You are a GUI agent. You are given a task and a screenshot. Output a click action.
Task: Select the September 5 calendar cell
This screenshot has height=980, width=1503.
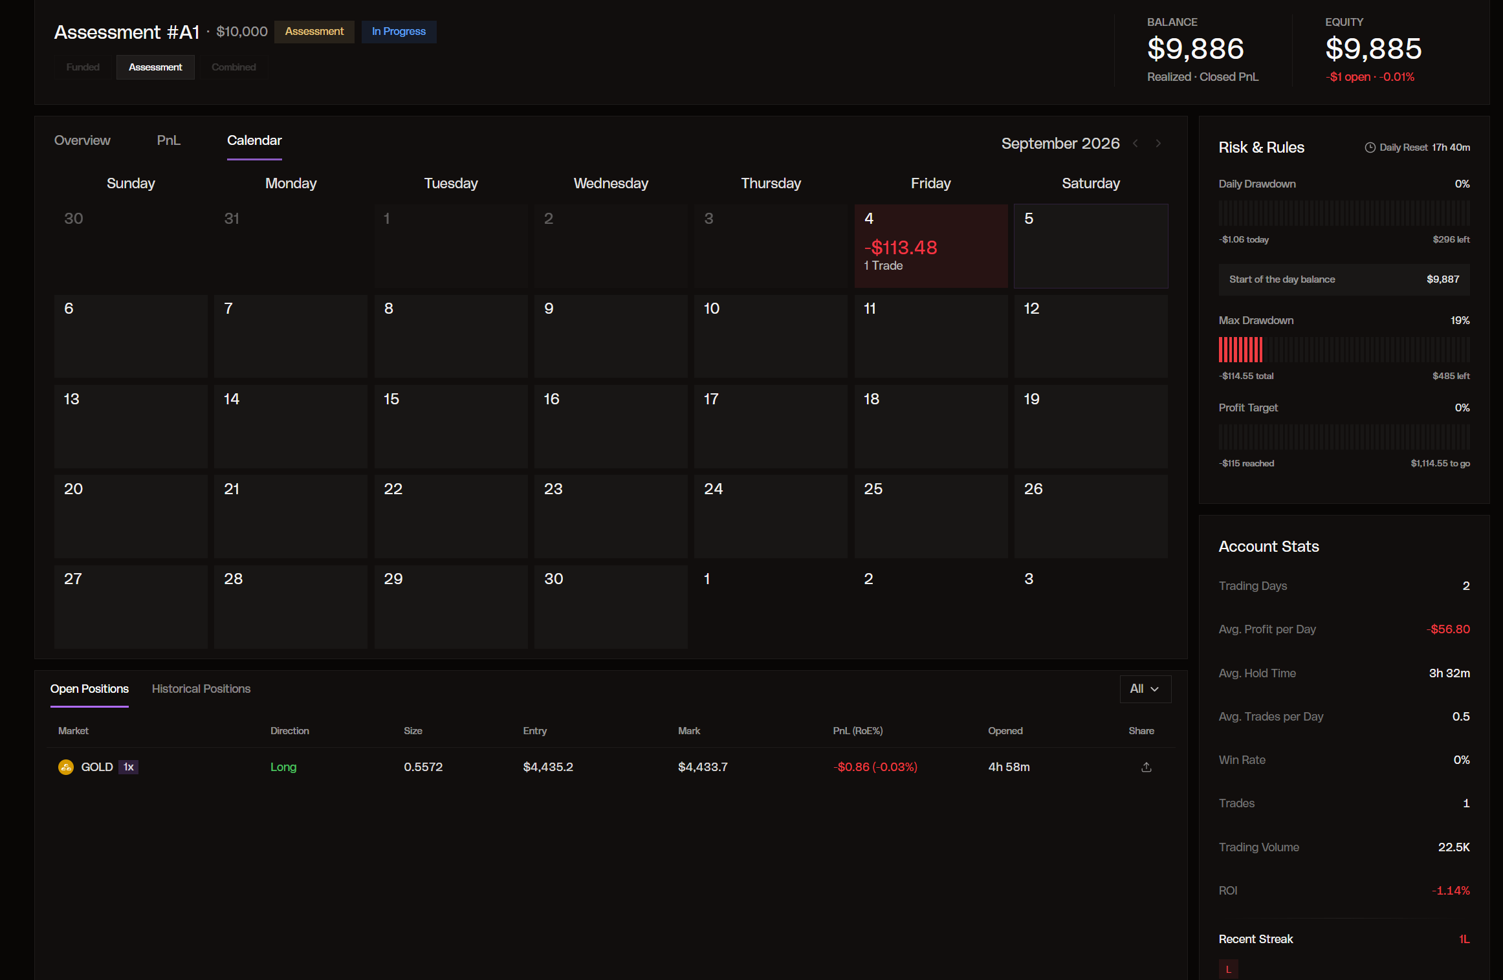point(1091,246)
